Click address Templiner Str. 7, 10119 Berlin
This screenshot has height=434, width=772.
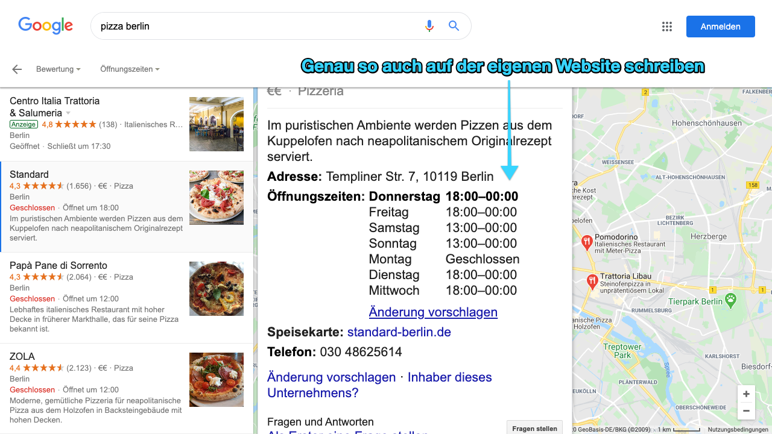click(x=410, y=177)
